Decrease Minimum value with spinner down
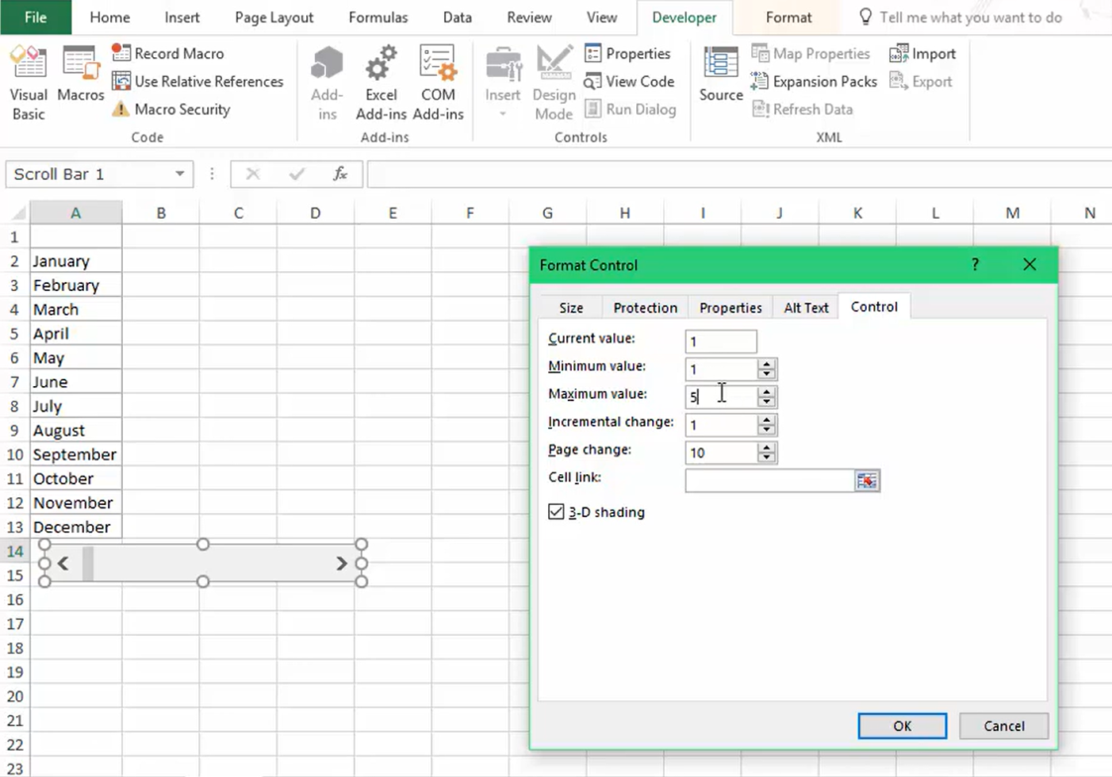 [766, 375]
